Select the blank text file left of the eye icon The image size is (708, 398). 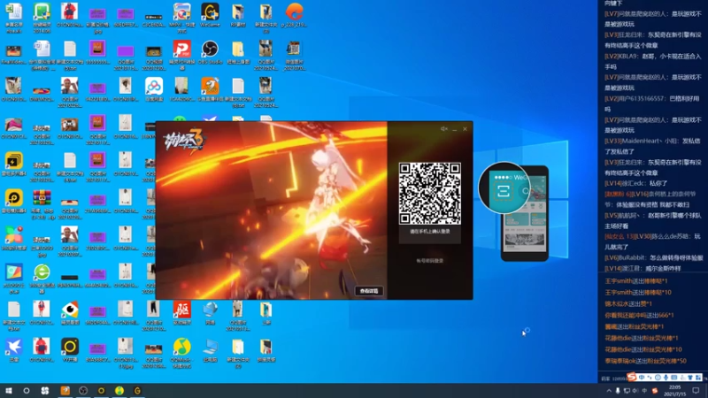13,316
